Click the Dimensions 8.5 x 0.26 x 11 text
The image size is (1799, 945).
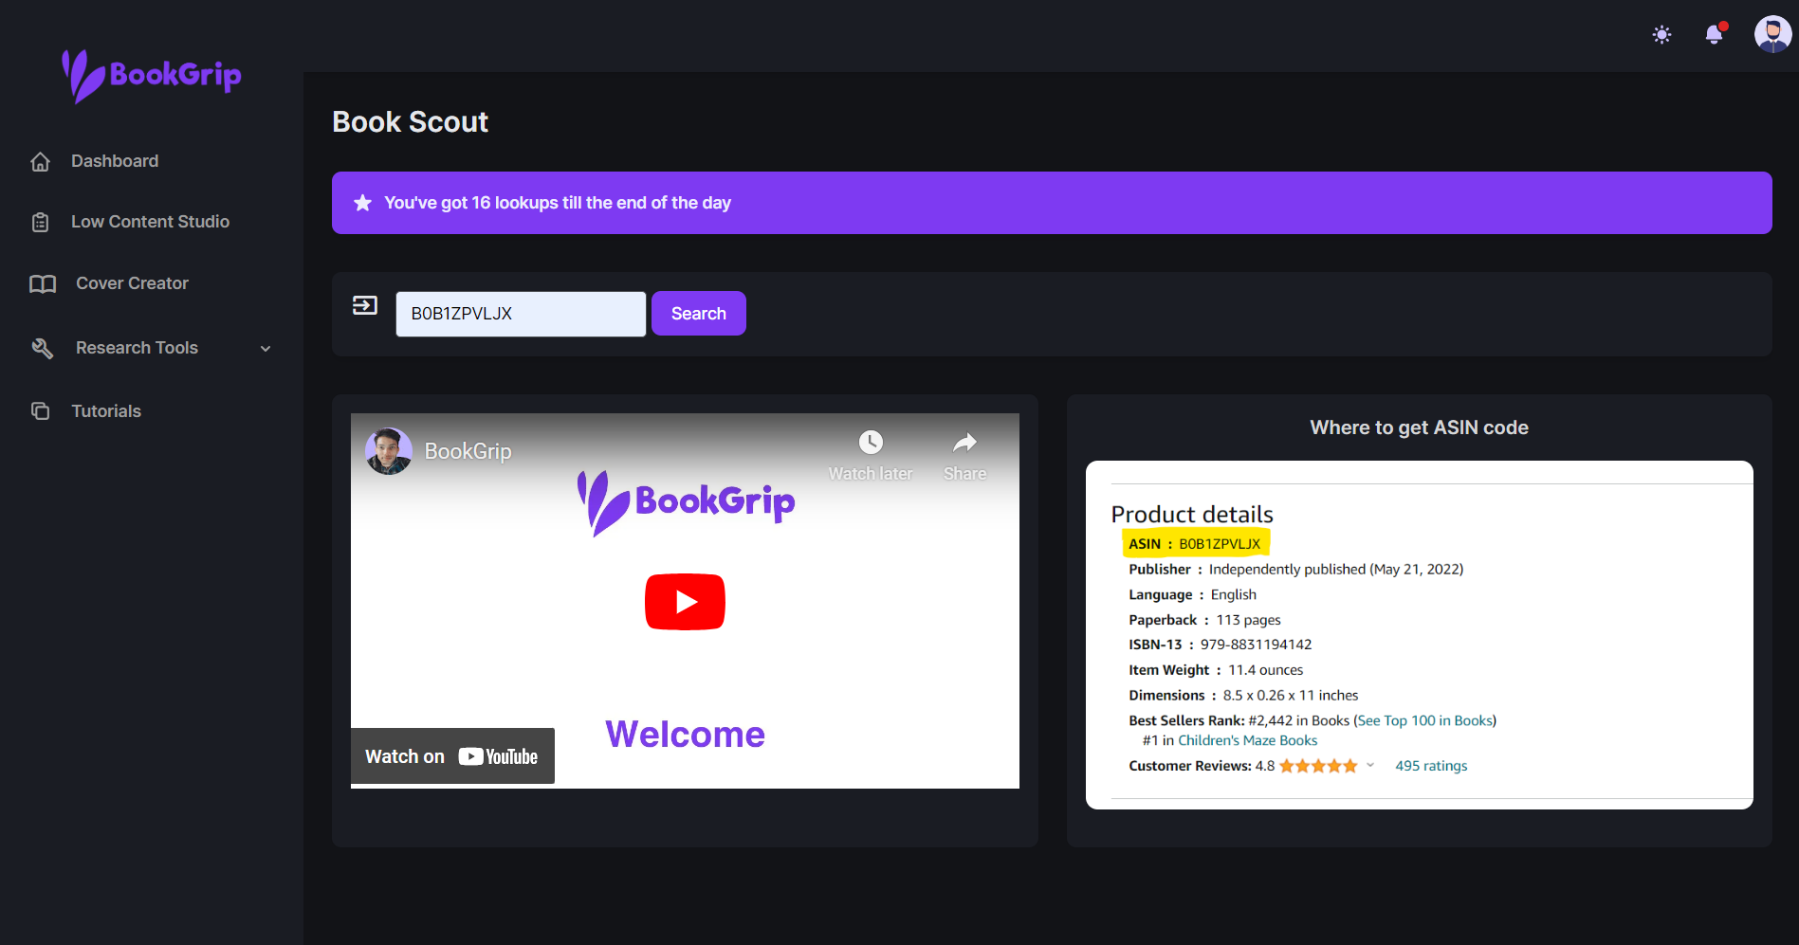coord(1243,696)
